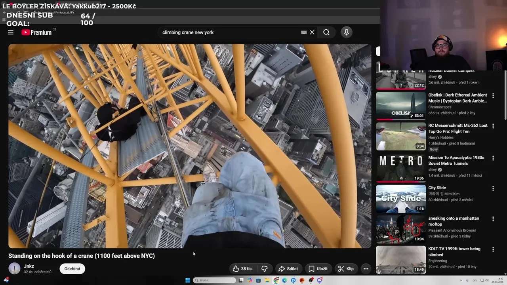The height and width of the screenshot is (285, 507).
Task: Open video title 'Obelisk | Dark Ethereal Ambient Music'
Action: 457,98
